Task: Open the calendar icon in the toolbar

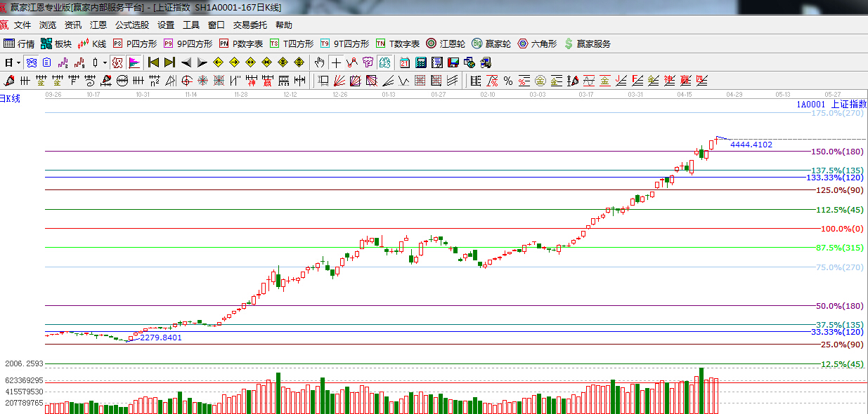Action: click(405, 62)
